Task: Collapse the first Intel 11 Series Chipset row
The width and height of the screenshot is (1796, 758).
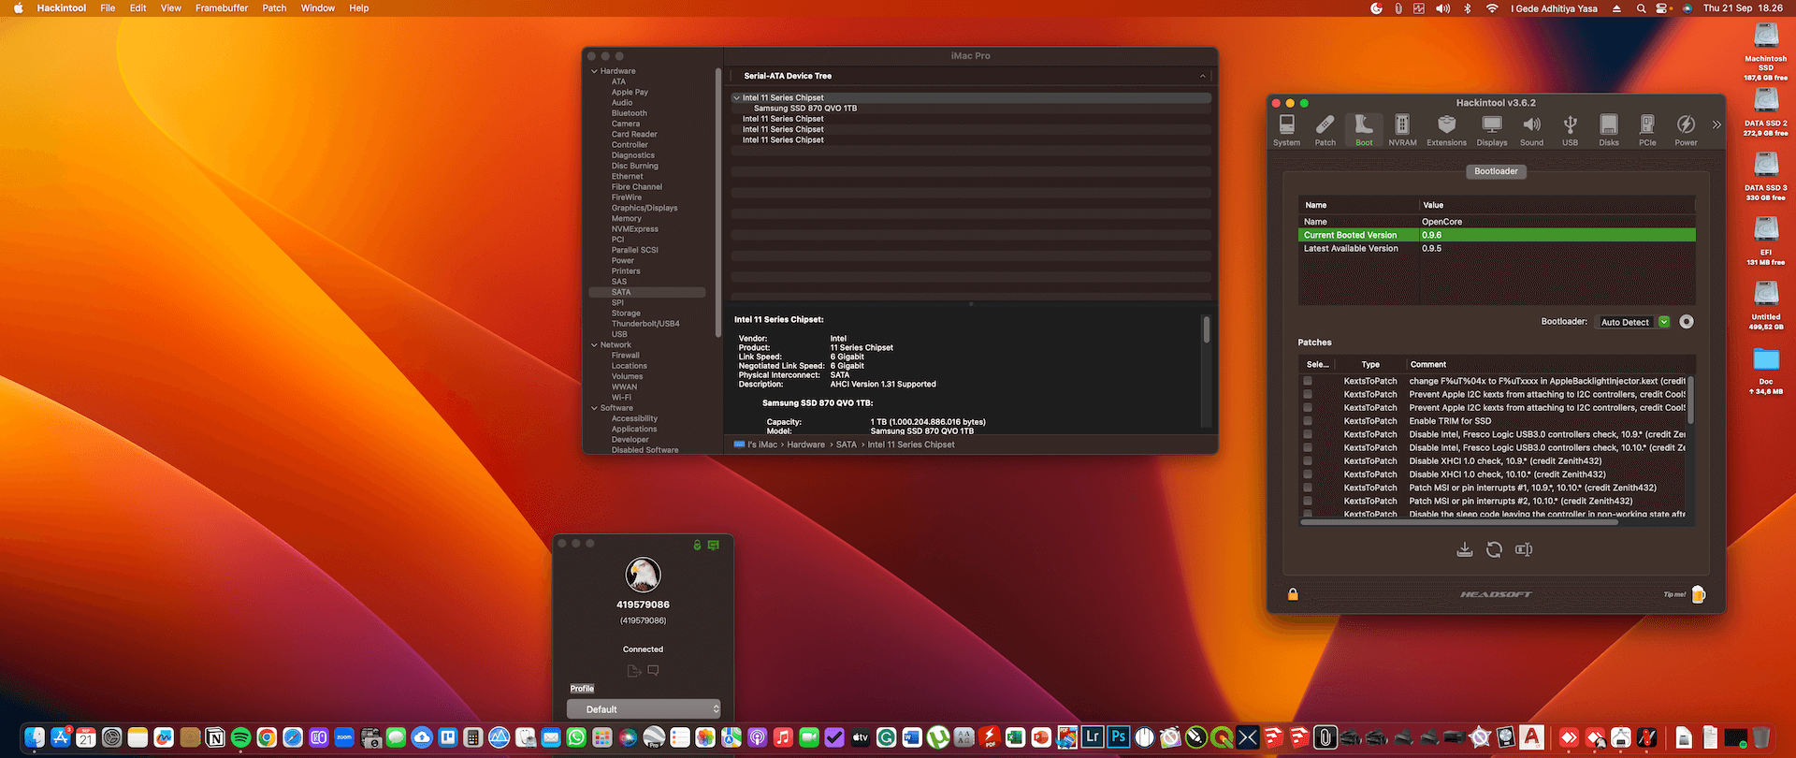Action: pyautogui.click(x=736, y=97)
